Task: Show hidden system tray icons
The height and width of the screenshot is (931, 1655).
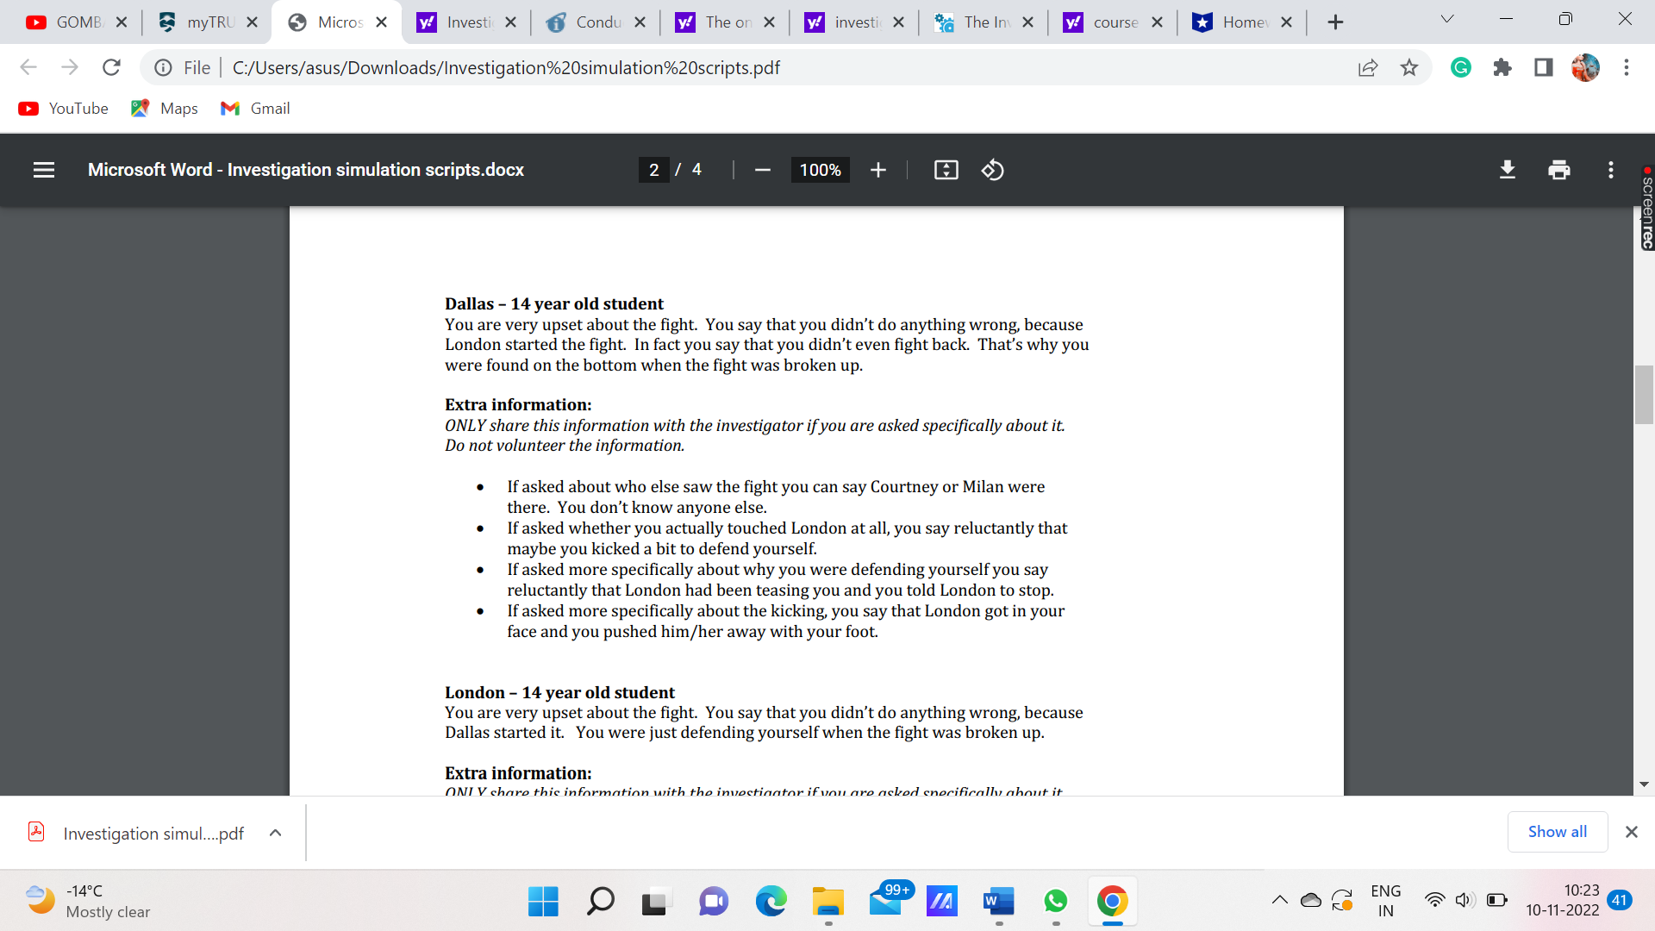Action: click(1279, 901)
